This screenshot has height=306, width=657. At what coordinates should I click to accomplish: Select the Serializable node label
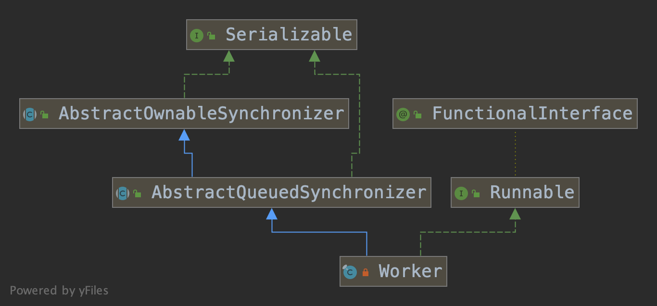coord(289,35)
